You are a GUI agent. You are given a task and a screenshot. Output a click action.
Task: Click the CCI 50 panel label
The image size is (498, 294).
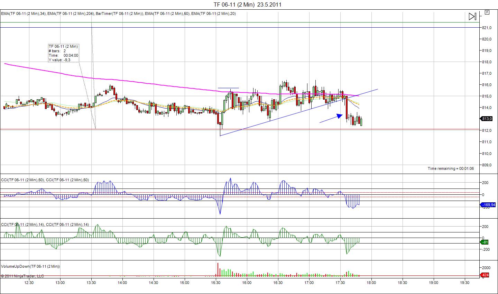tap(45, 180)
